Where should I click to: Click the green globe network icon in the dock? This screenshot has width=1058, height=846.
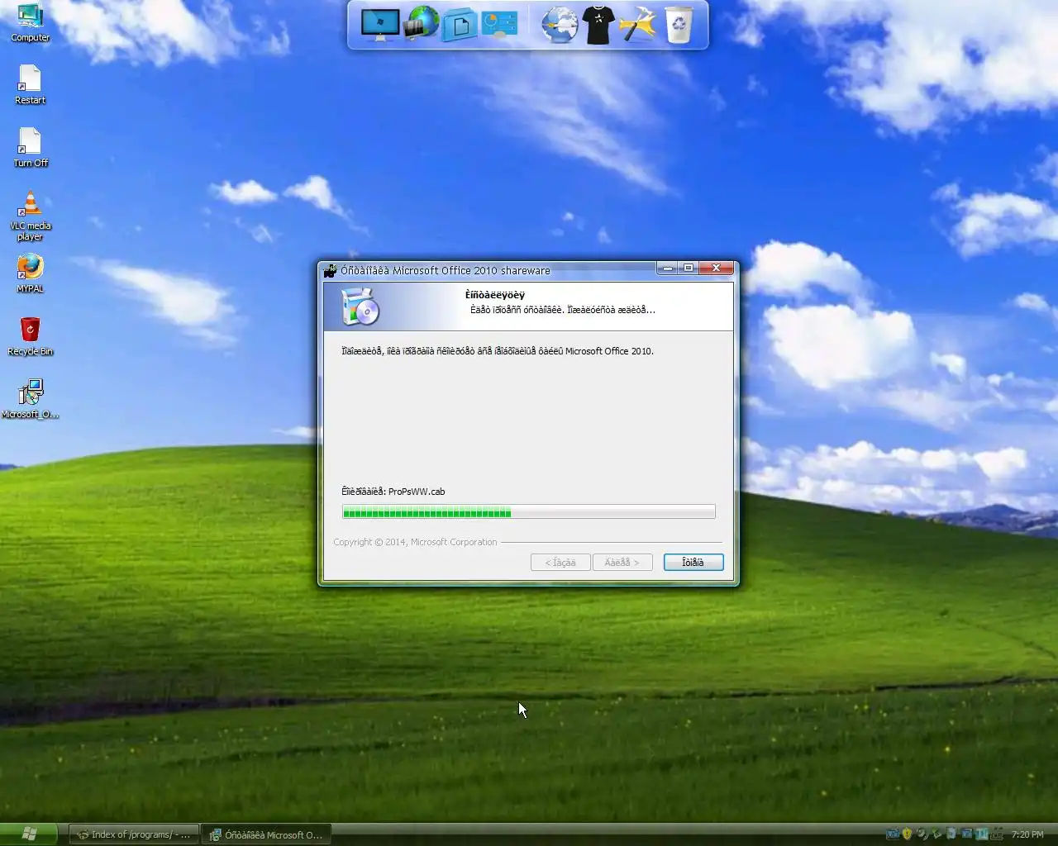click(x=422, y=23)
